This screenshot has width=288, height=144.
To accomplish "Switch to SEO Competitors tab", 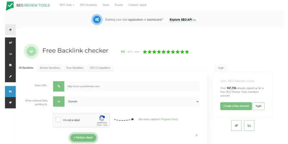I will pos(100,68).
